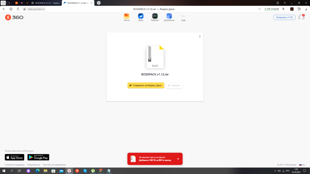Click Получить +1 ТБ button

(x=284, y=17)
